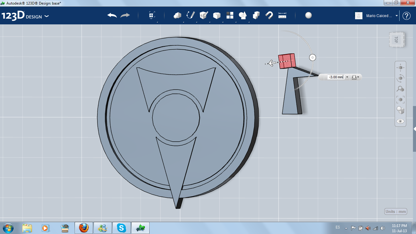Open the Transform tool

(152, 15)
